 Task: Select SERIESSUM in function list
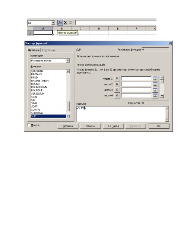click(x=48, y=93)
